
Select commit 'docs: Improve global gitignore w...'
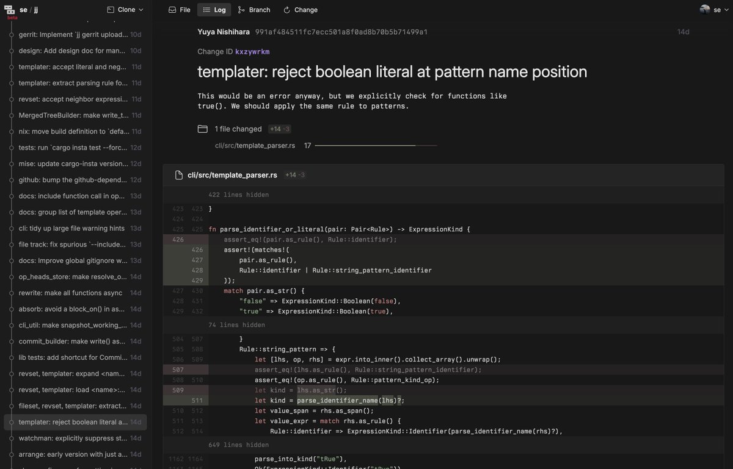pyautogui.click(x=76, y=260)
